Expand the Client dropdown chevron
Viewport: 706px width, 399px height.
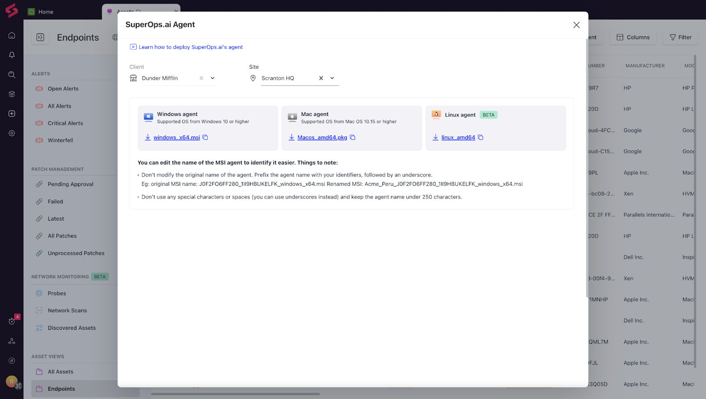point(212,78)
